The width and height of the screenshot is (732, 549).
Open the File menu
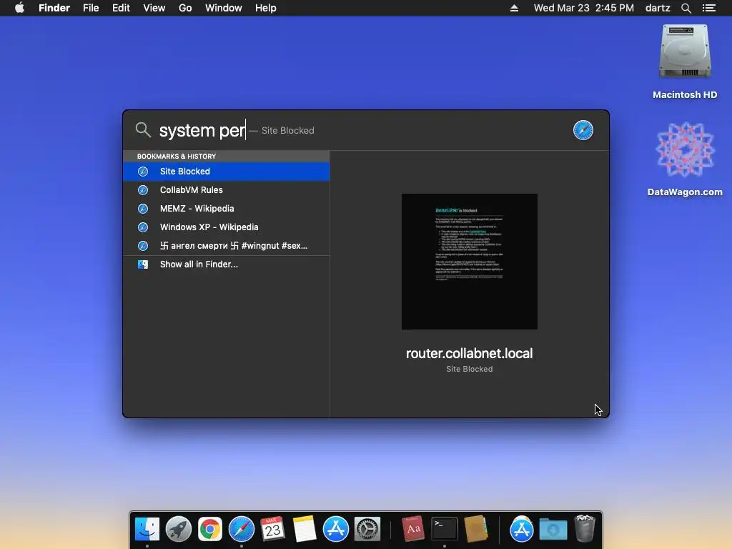[91, 8]
